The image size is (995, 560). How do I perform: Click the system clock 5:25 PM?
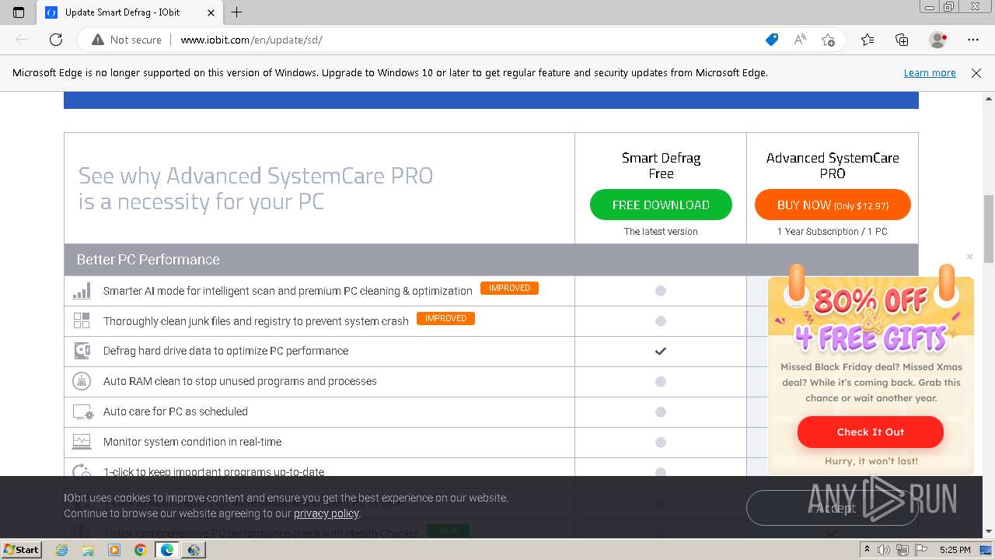click(x=955, y=550)
